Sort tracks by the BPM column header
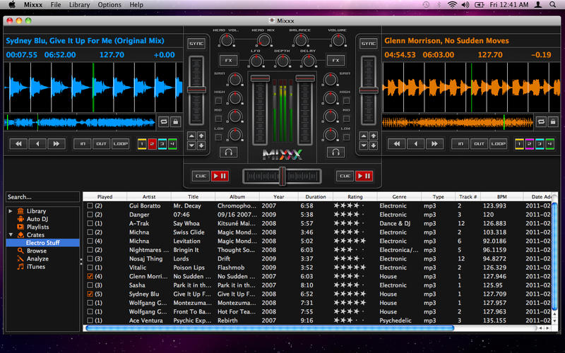 (x=501, y=197)
